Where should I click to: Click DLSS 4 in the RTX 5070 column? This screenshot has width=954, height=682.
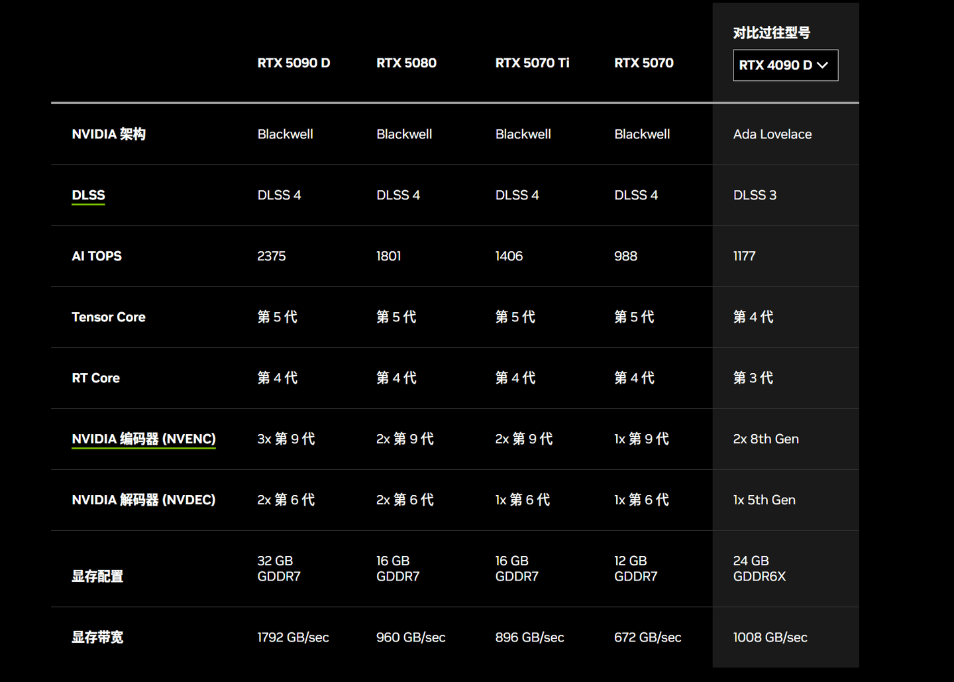pos(636,195)
